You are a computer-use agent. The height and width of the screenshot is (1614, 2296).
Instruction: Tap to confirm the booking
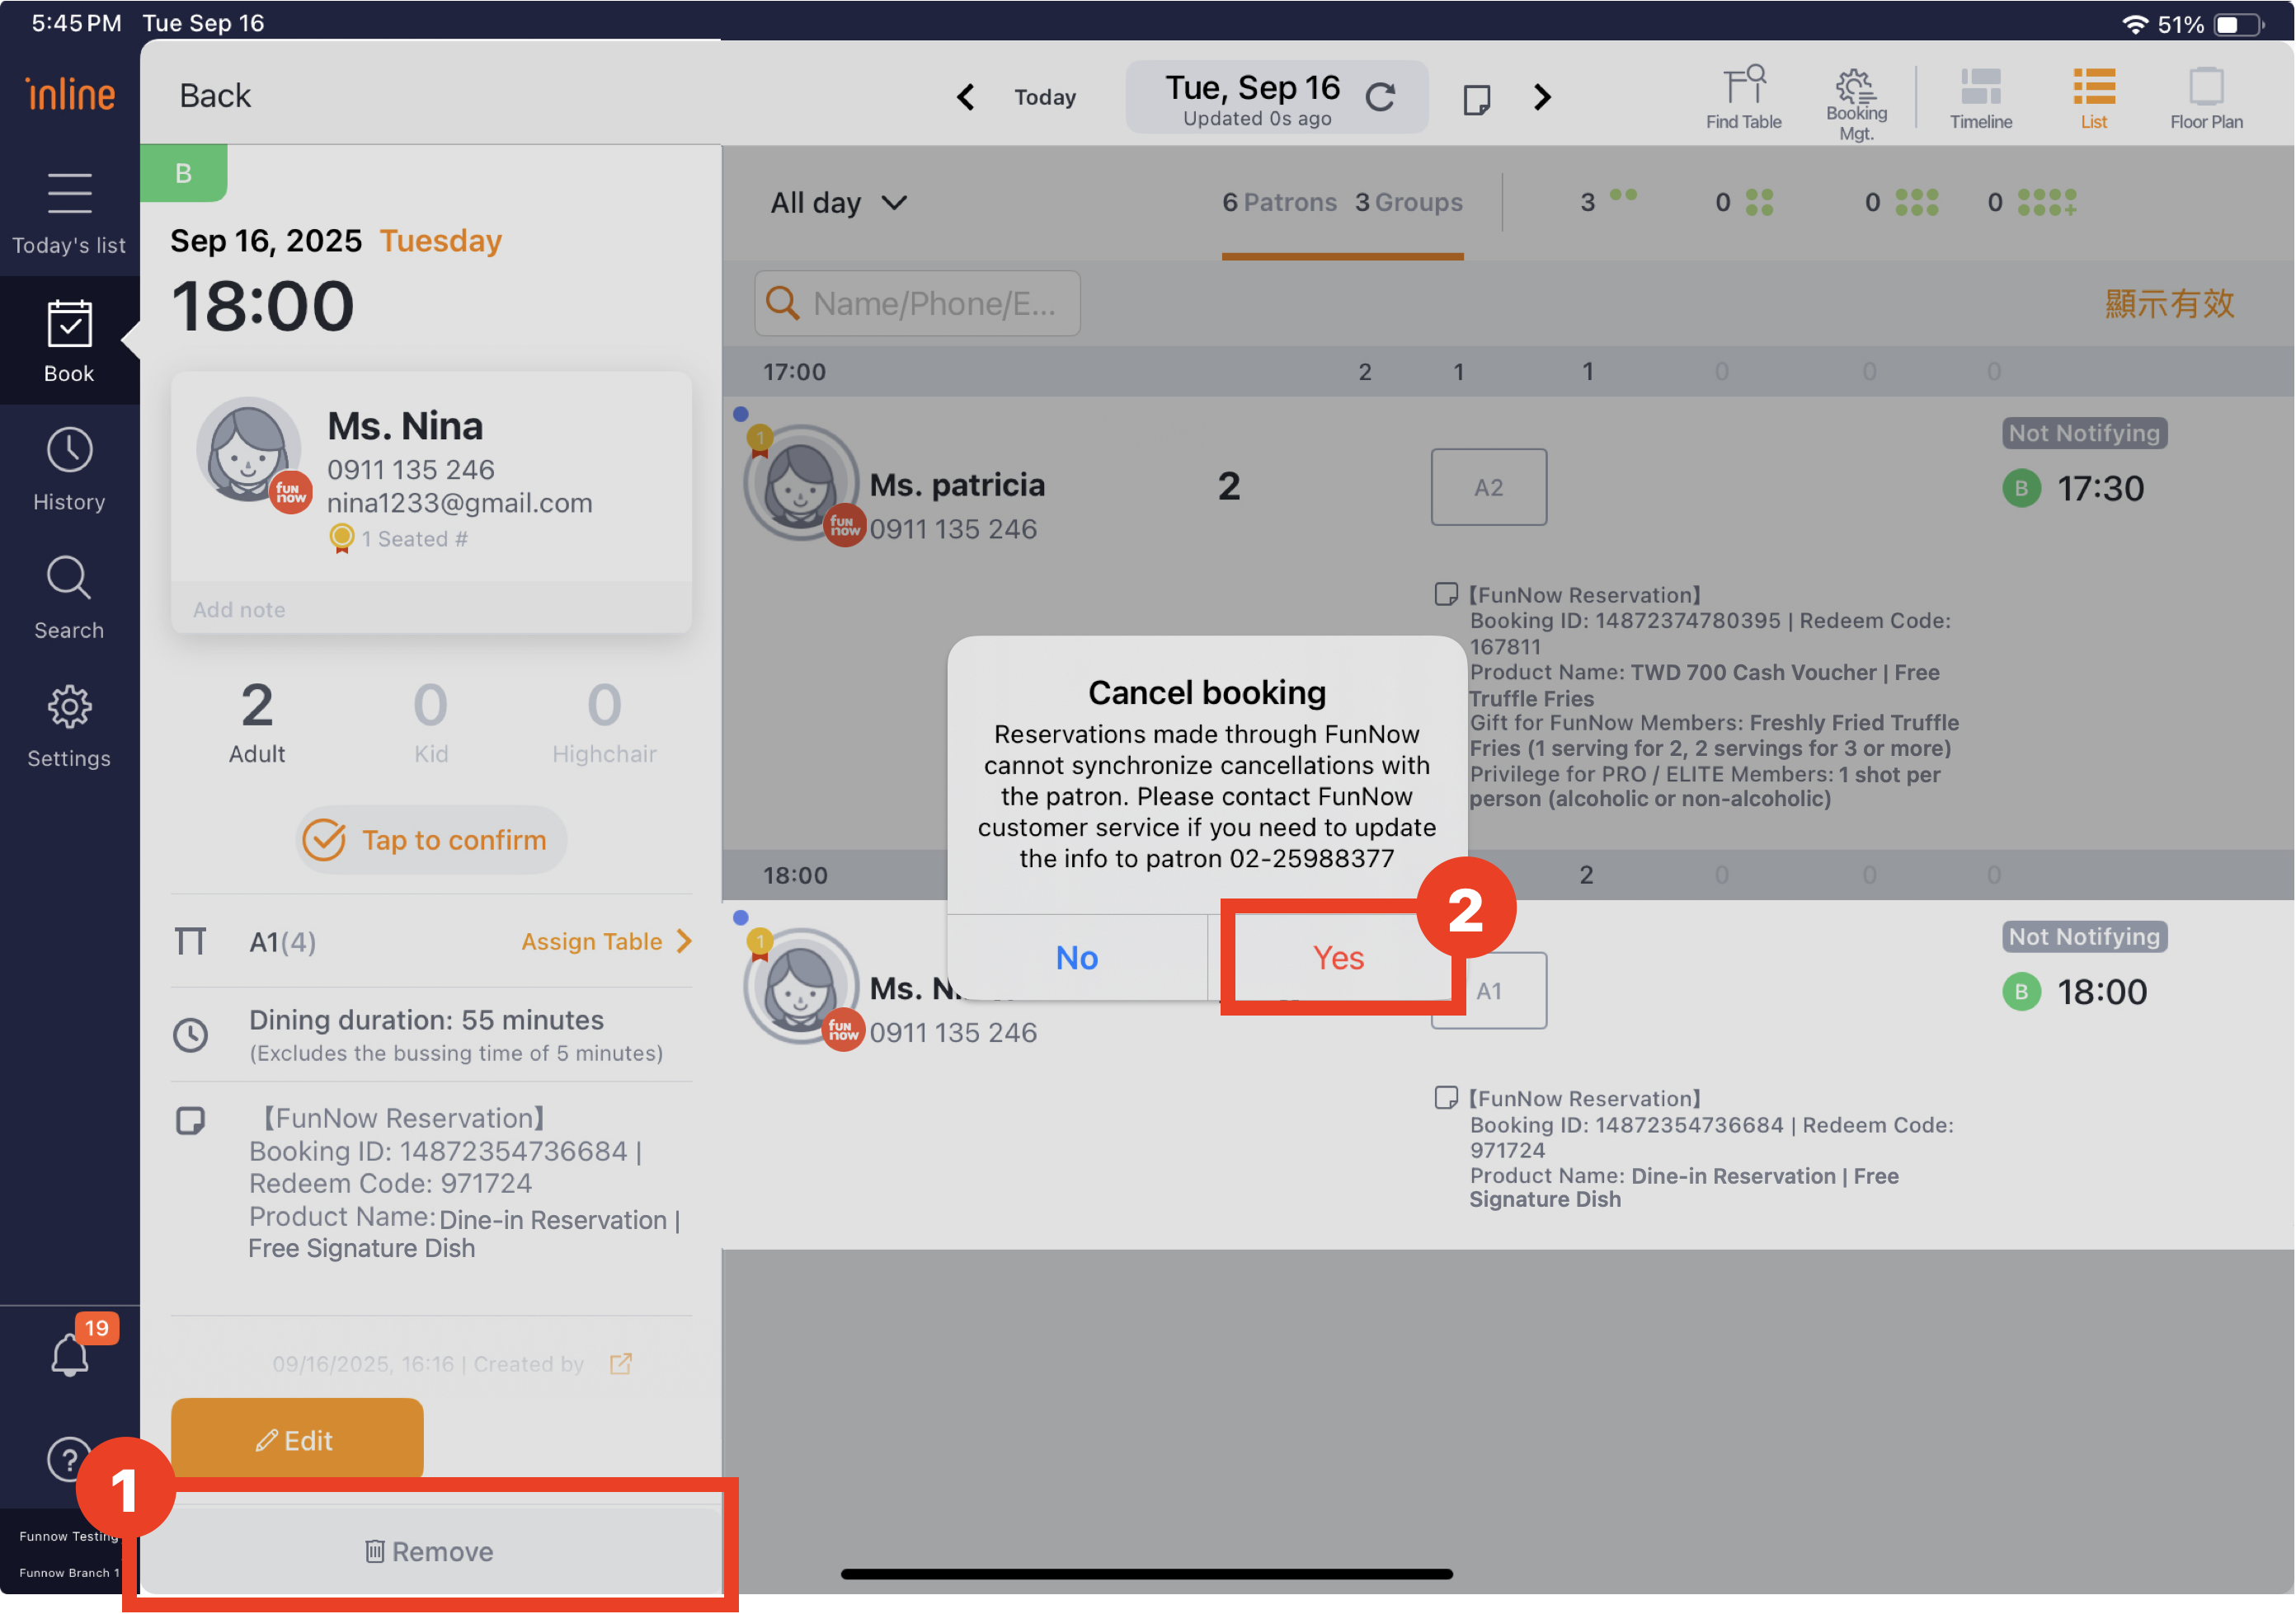(431, 839)
